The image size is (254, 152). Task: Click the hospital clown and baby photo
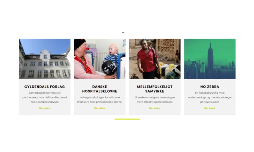100,59
